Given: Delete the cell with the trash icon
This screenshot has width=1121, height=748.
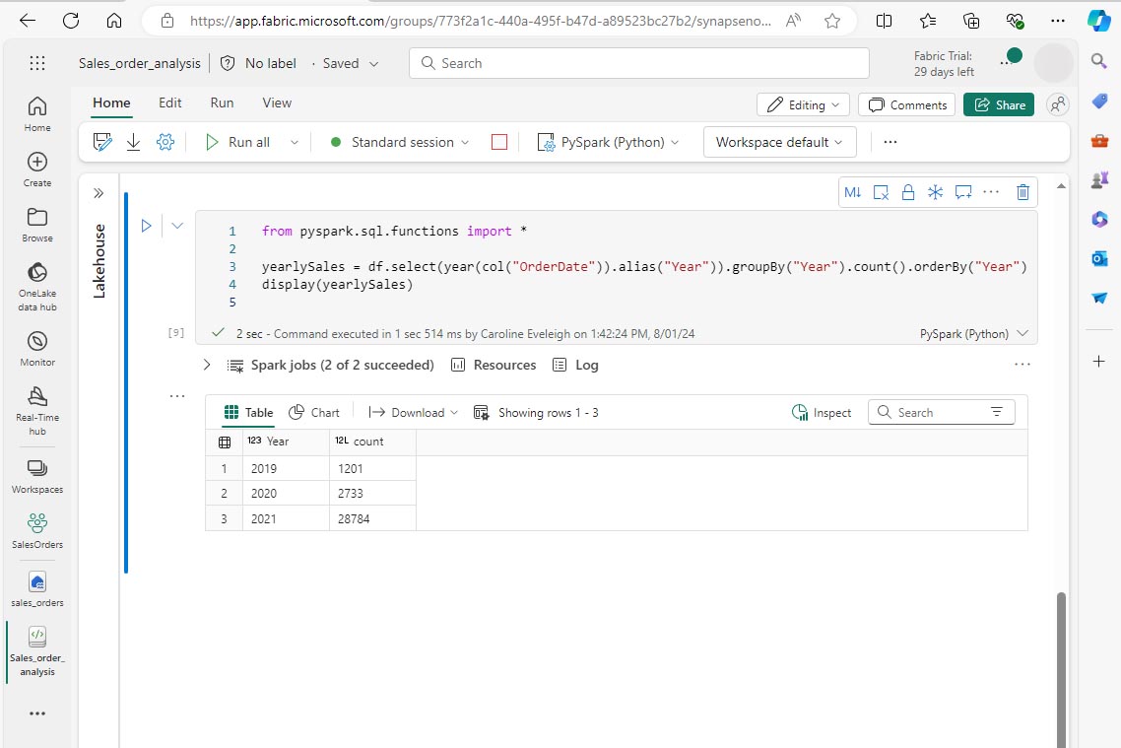Looking at the screenshot, I should tap(1023, 192).
